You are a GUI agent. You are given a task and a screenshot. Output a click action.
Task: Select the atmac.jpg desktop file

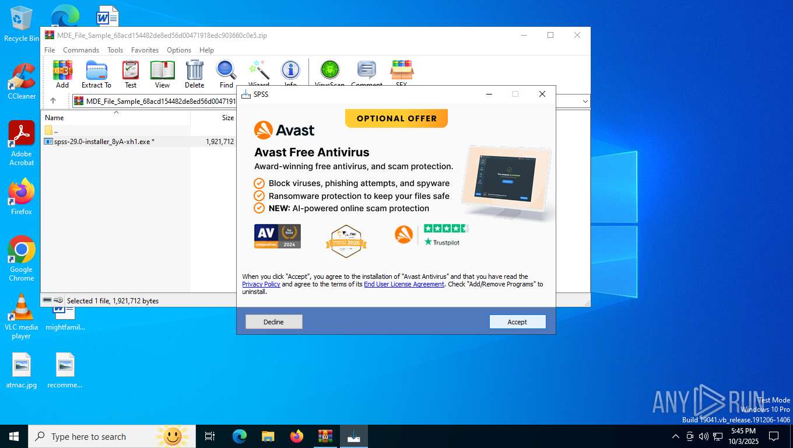(22, 371)
